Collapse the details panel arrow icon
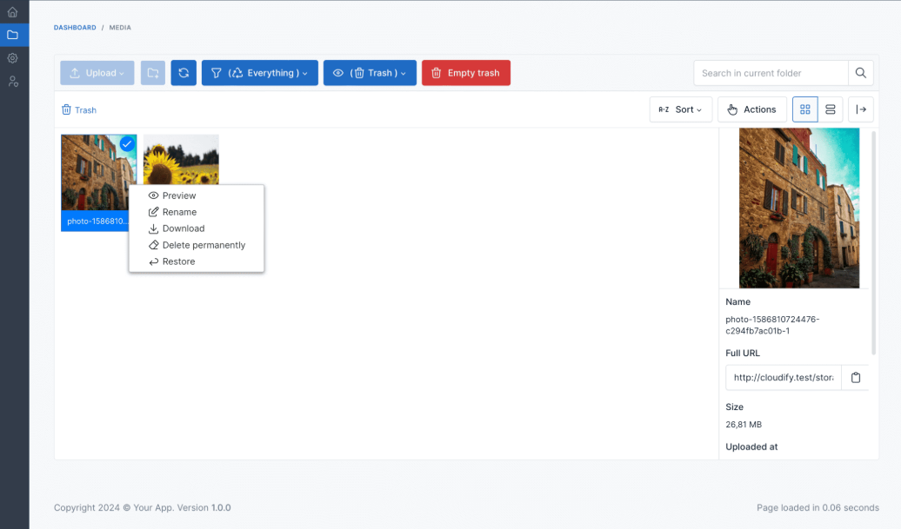Viewport: 901px width, 529px height. tap(861, 109)
